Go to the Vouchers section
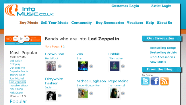The width and height of the screenshot is (186, 105). point(135,23)
